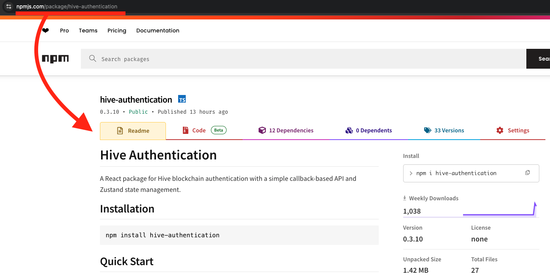Click the 1.42 MB unpacked size value
The width and height of the screenshot is (550, 280).
click(416, 270)
